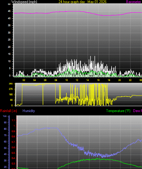Click the '06' hour tick on time axis

click(x=45, y=80)
